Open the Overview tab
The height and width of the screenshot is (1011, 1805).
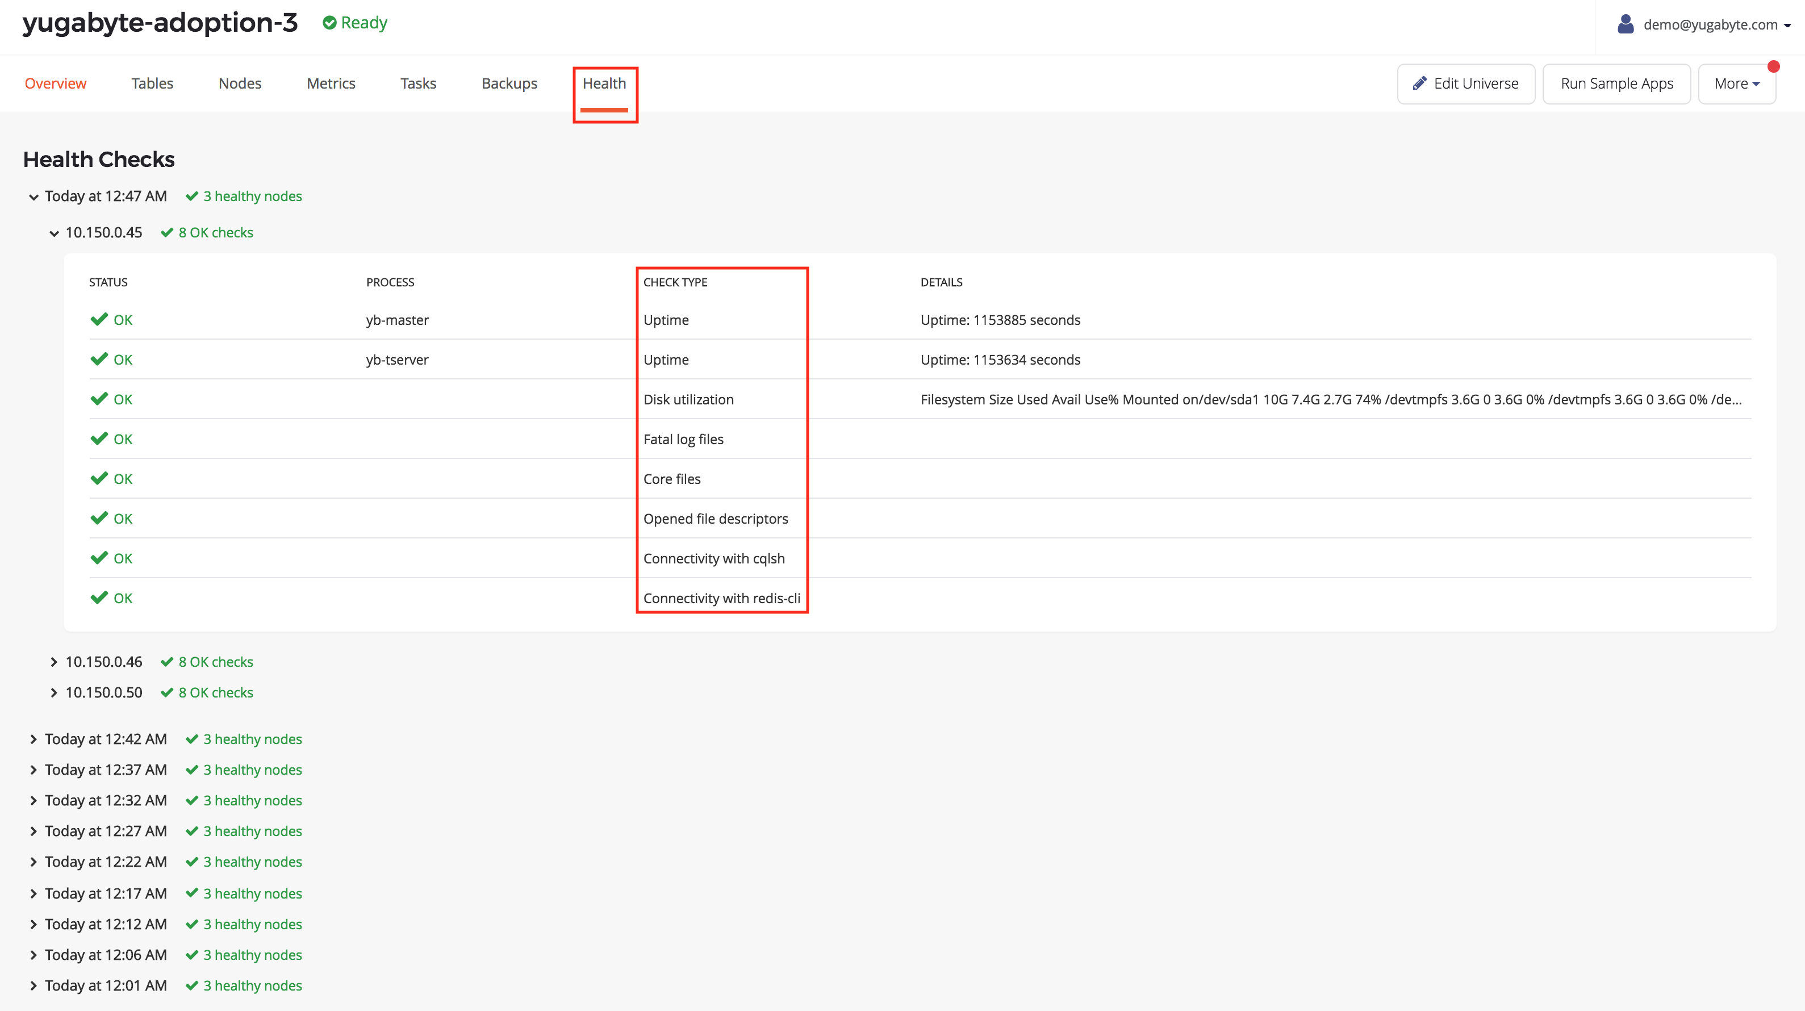pyautogui.click(x=55, y=83)
